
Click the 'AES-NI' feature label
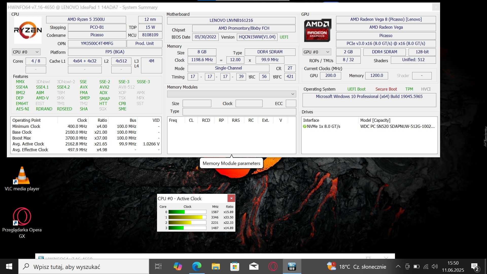tap(23, 109)
